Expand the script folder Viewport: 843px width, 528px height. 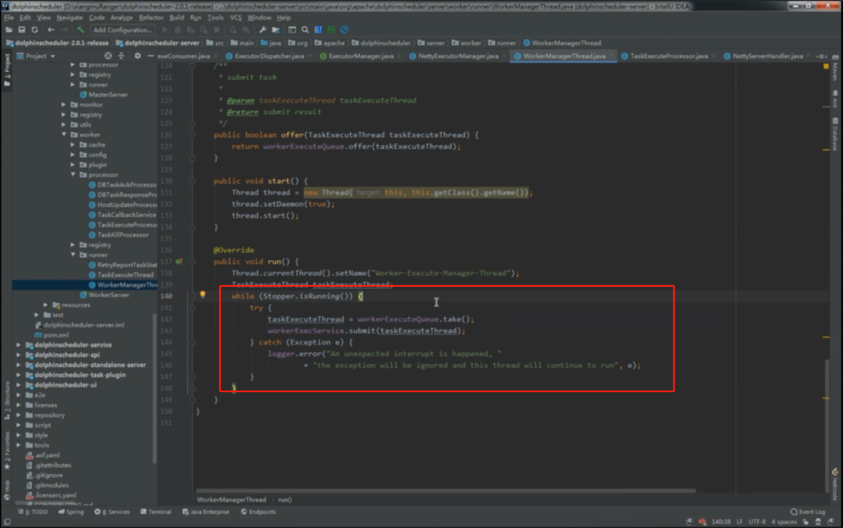19,425
